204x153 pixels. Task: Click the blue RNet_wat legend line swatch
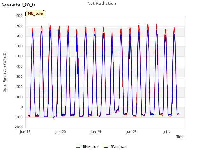click(x=106, y=147)
